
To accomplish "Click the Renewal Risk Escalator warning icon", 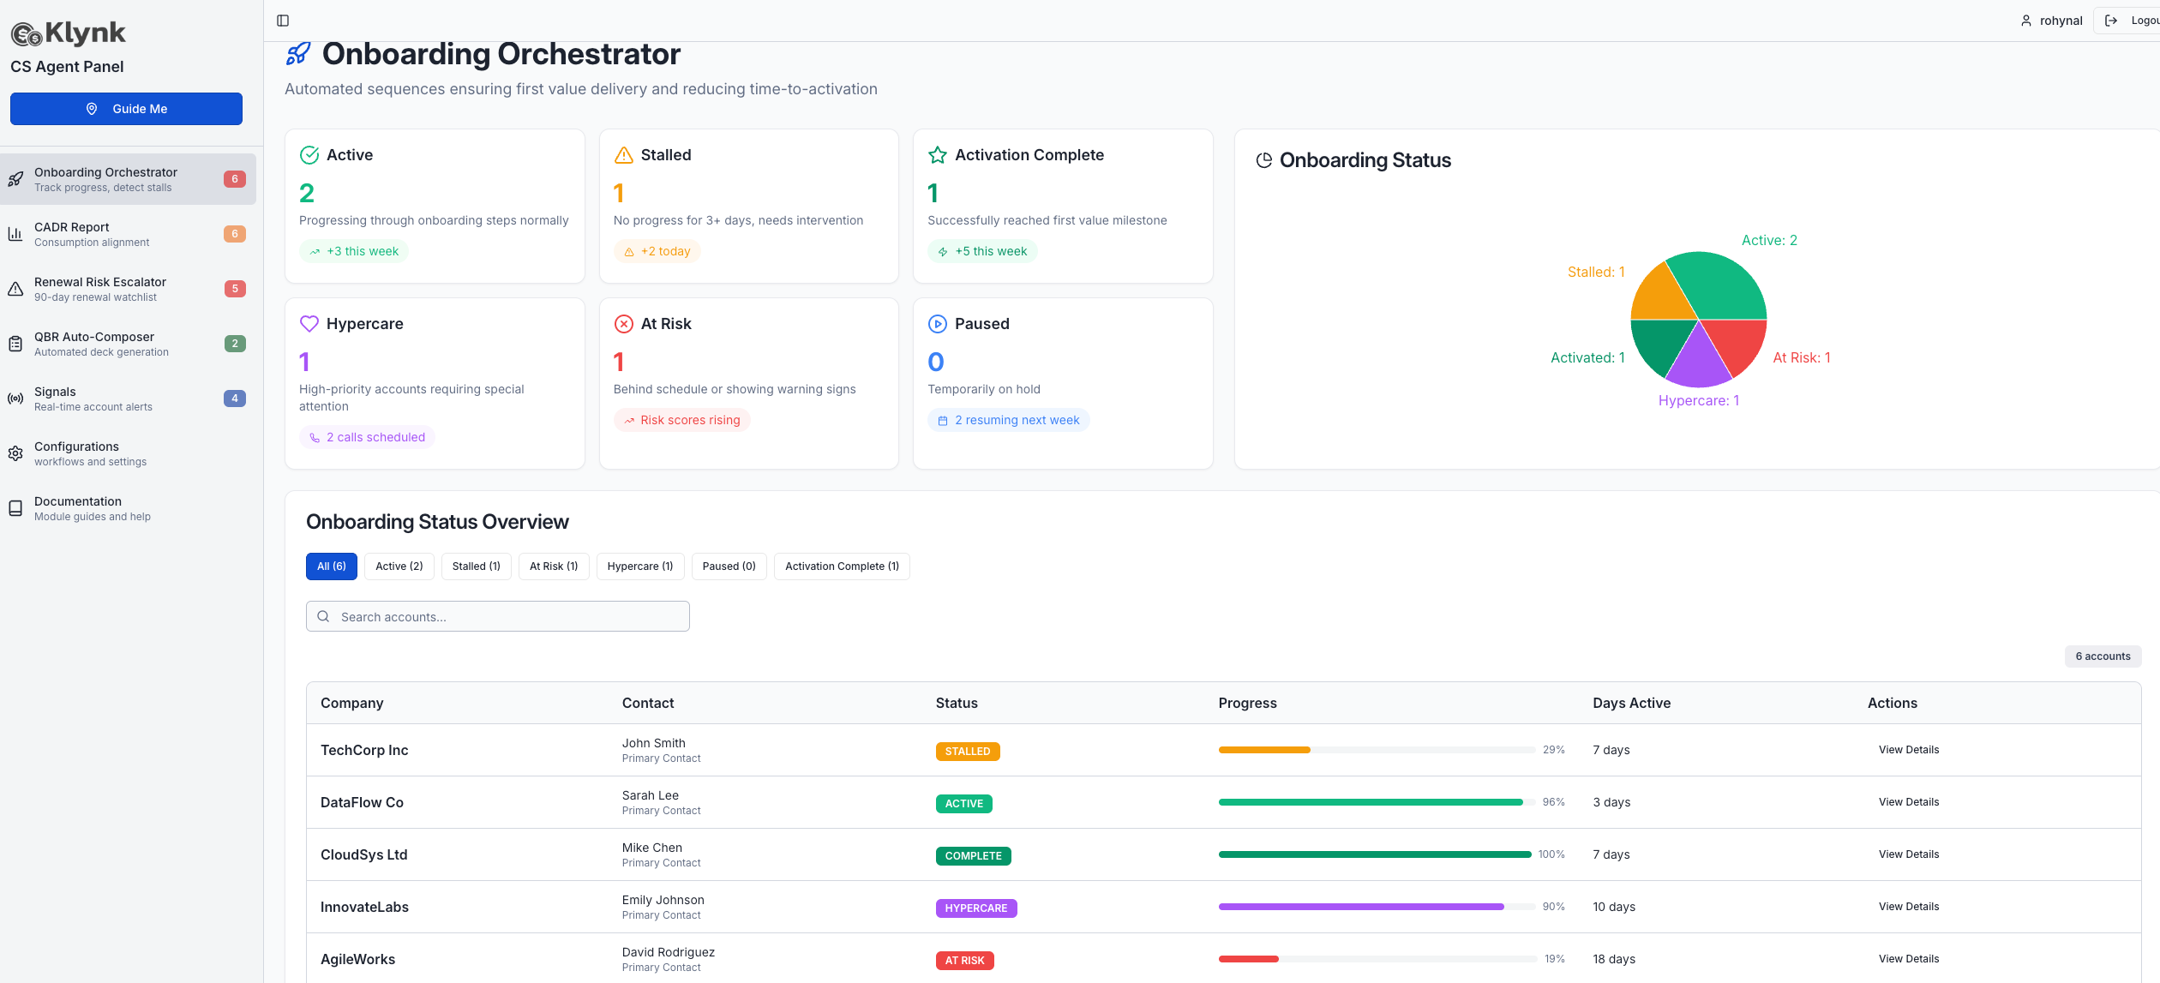I will tap(15, 290).
